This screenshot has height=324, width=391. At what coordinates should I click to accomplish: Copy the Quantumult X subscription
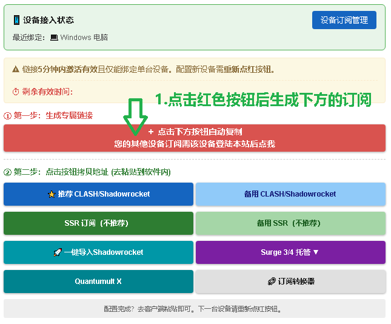pos(98,282)
